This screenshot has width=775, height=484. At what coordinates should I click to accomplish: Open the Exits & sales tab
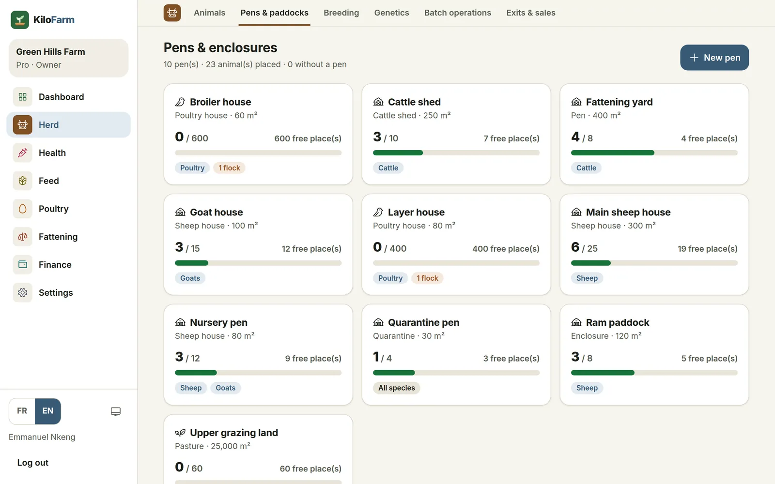[x=531, y=13]
